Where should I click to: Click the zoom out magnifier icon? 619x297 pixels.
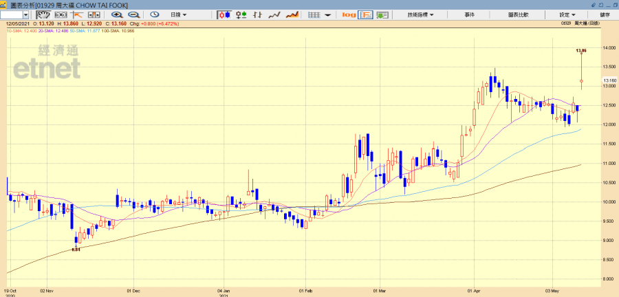pyautogui.click(x=133, y=14)
